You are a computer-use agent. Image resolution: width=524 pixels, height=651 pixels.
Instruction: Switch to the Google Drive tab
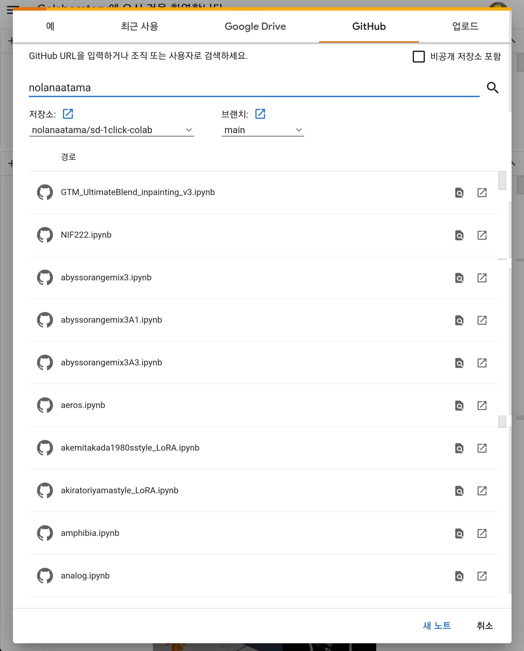point(255,27)
